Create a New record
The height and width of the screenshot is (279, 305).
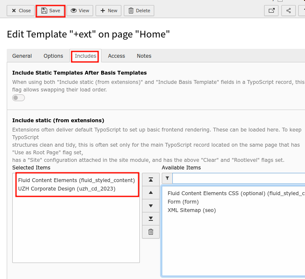point(108,11)
